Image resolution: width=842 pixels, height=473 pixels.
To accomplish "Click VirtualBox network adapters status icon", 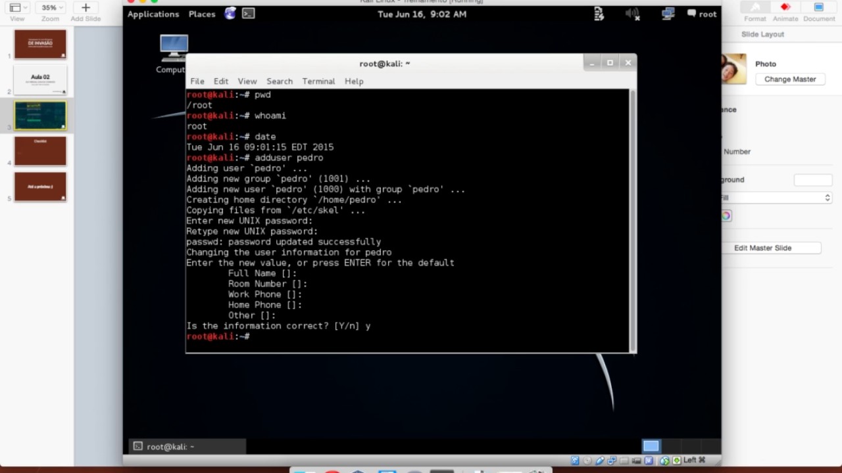I will click(x=612, y=461).
